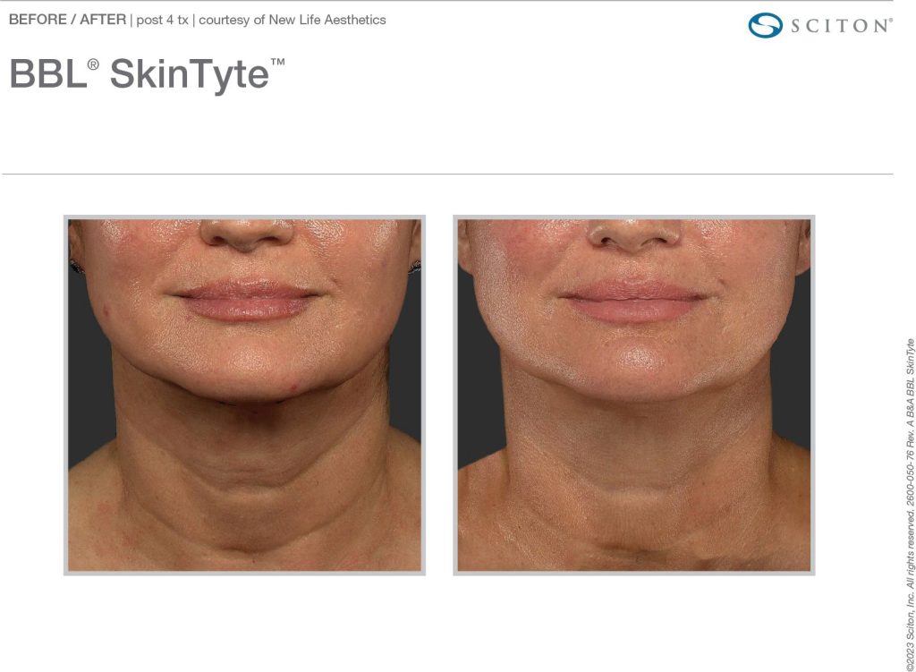
Task: Select the BEFORE / AFTER header label
Action: (x=68, y=20)
